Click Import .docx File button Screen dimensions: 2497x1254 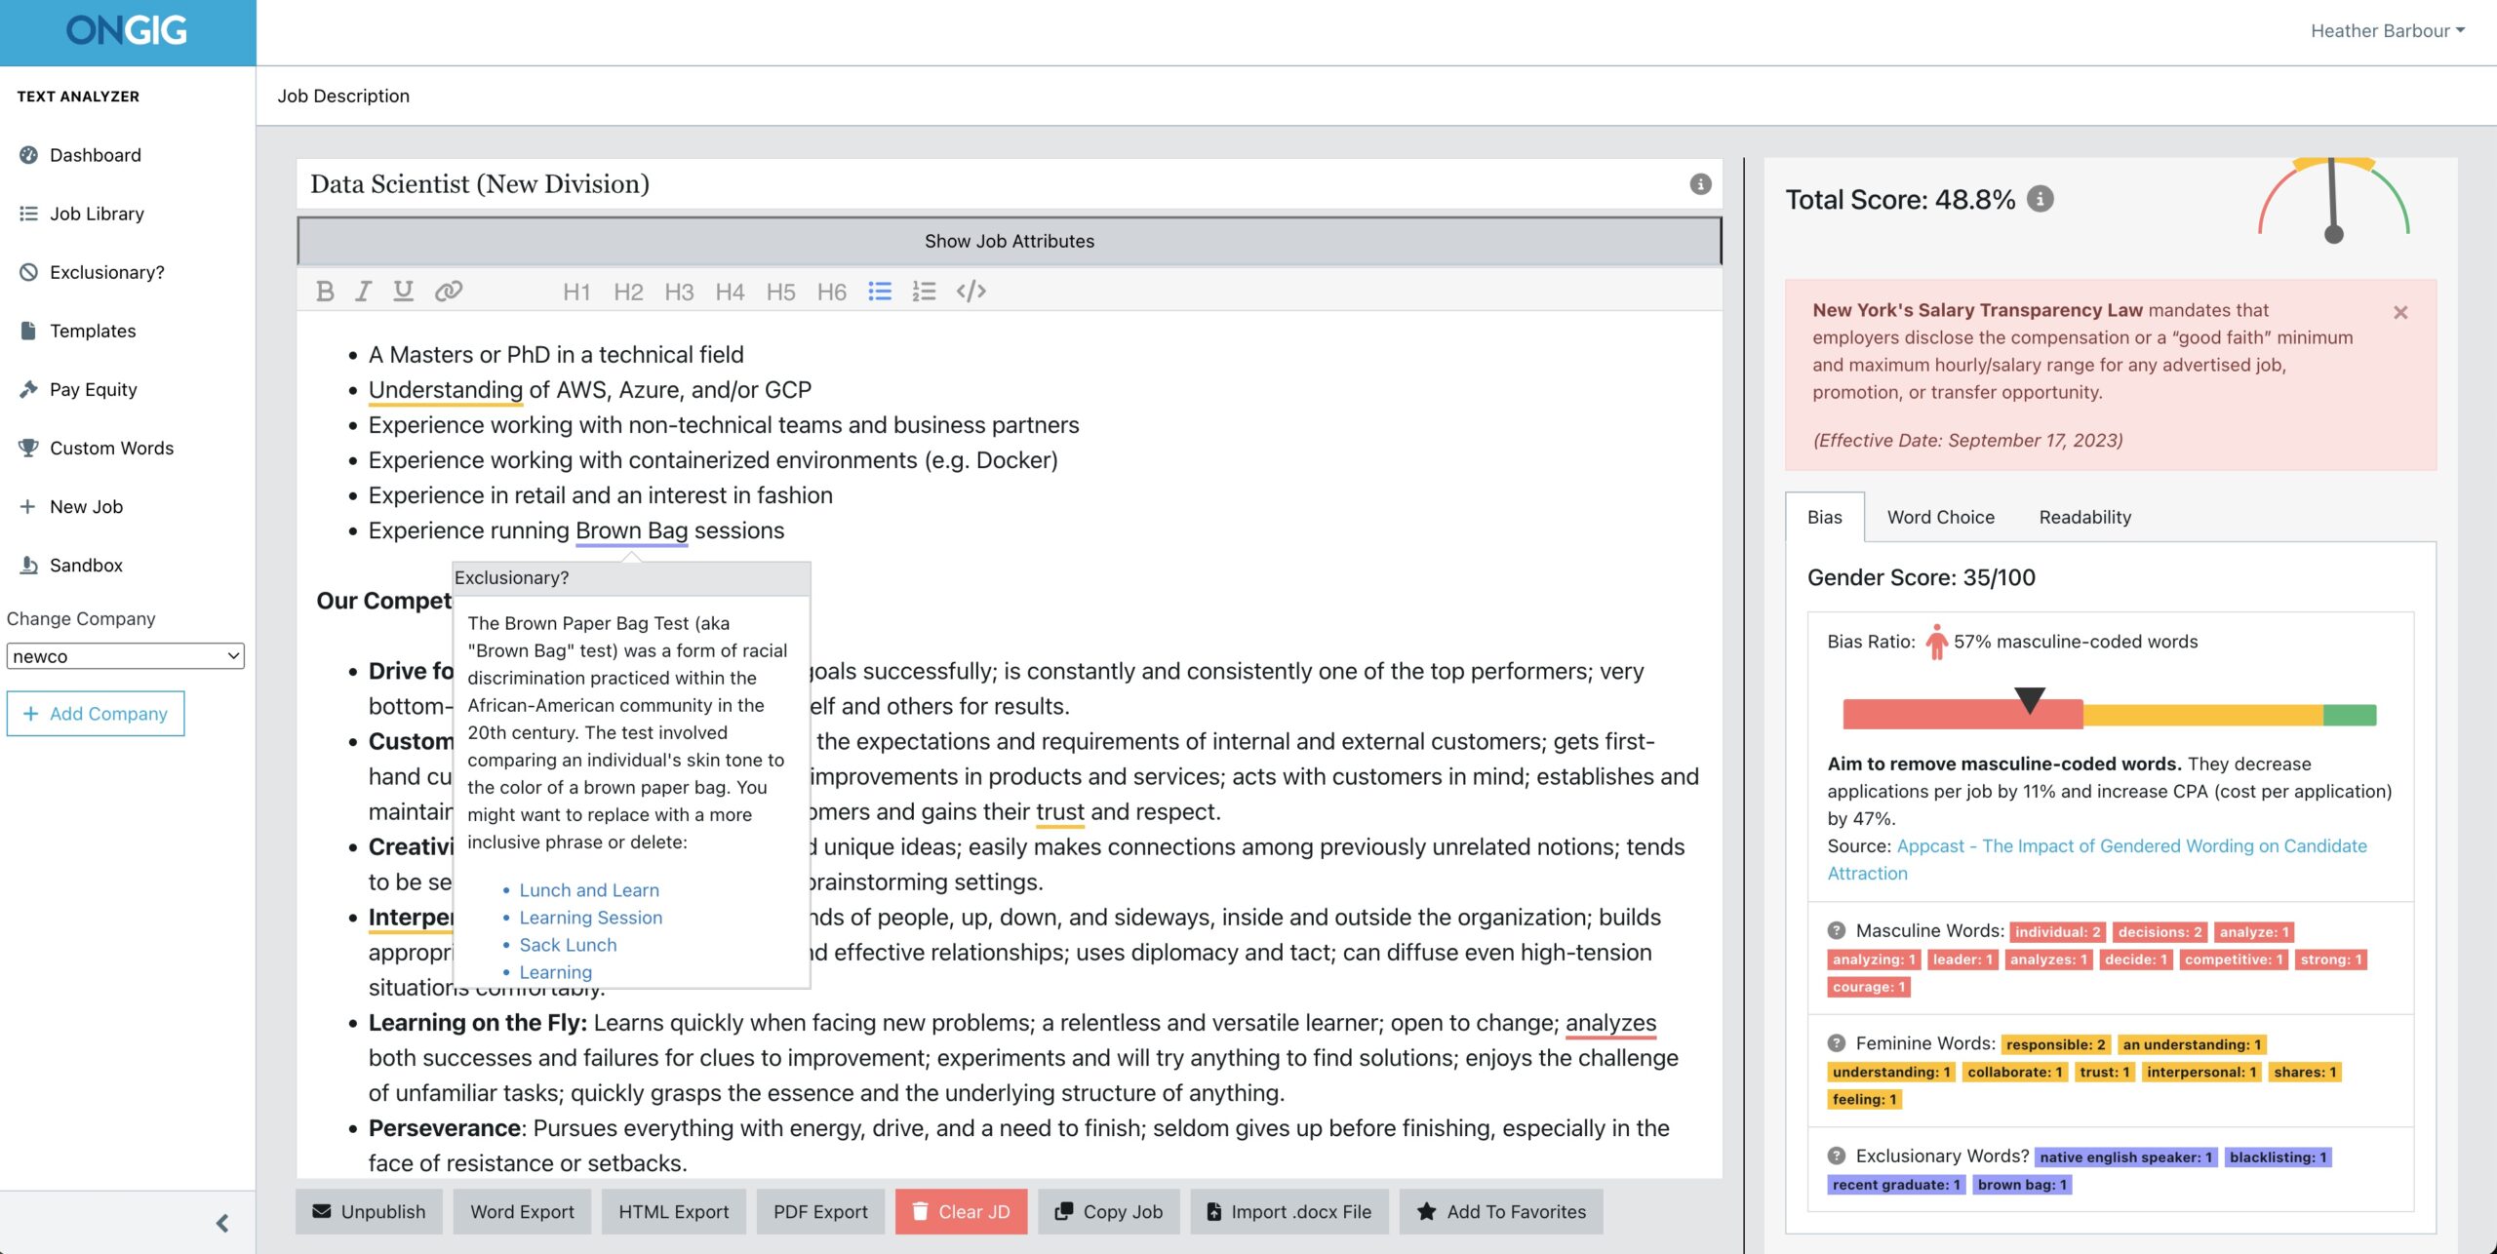(x=1288, y=1211)
